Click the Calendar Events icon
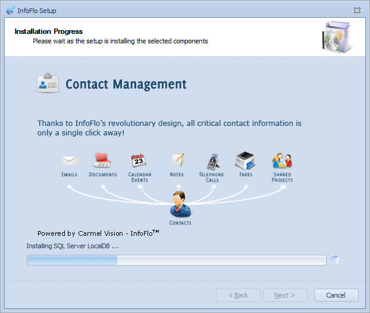Viewport: 370px width, 313px height. (x=139, y=160)
